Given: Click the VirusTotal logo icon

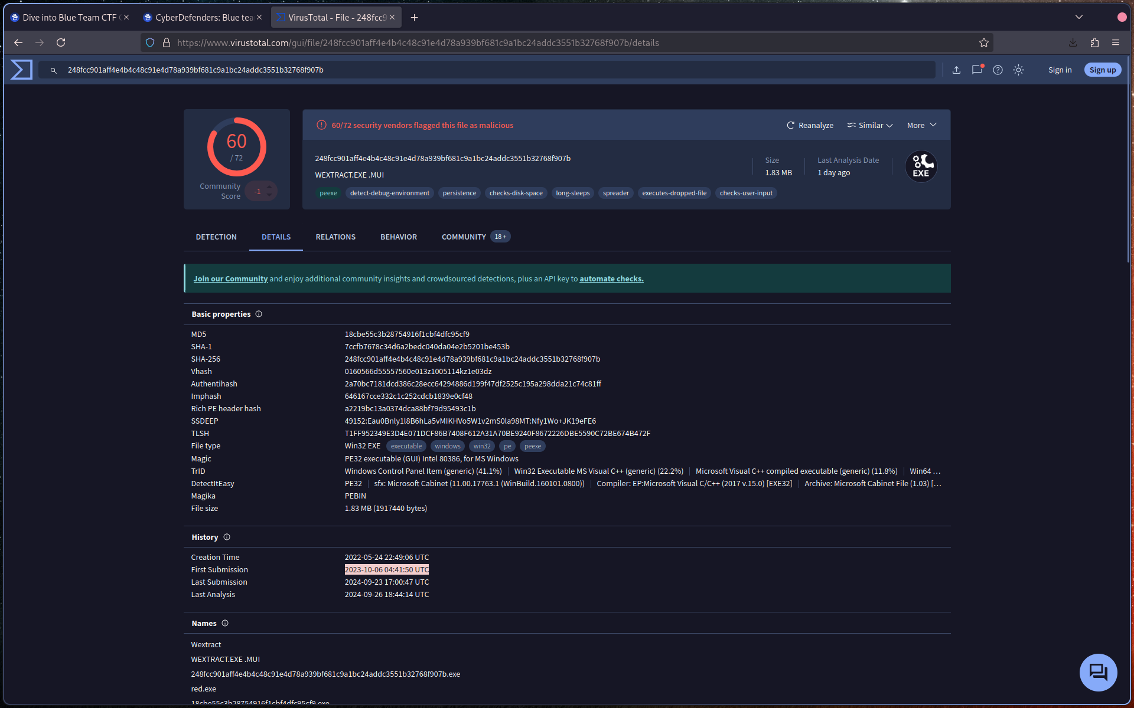Looking at the screenshot, I should coord(21,70).
